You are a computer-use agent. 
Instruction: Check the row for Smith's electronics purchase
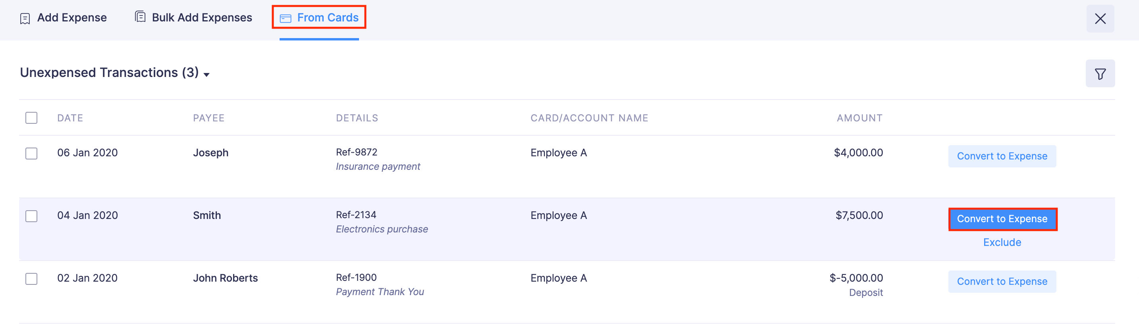[31, 217]
